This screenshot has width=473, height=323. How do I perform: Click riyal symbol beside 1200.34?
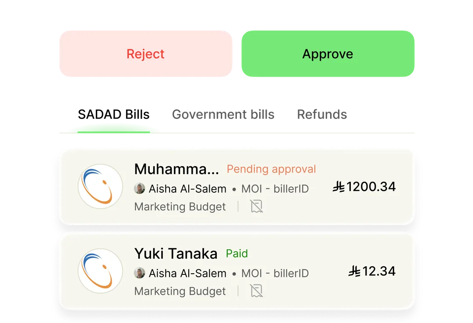coord(339,187)
